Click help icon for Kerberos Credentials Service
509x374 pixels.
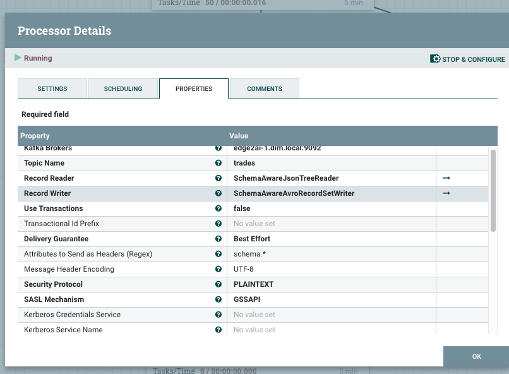(218, 314)
